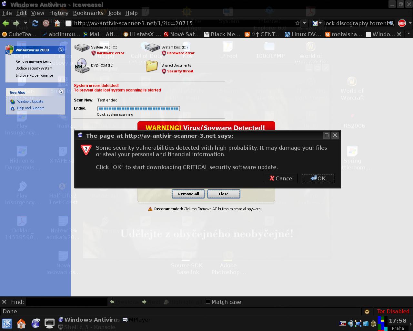Switch to the CubeTea tab

click(x=19, y=34)
